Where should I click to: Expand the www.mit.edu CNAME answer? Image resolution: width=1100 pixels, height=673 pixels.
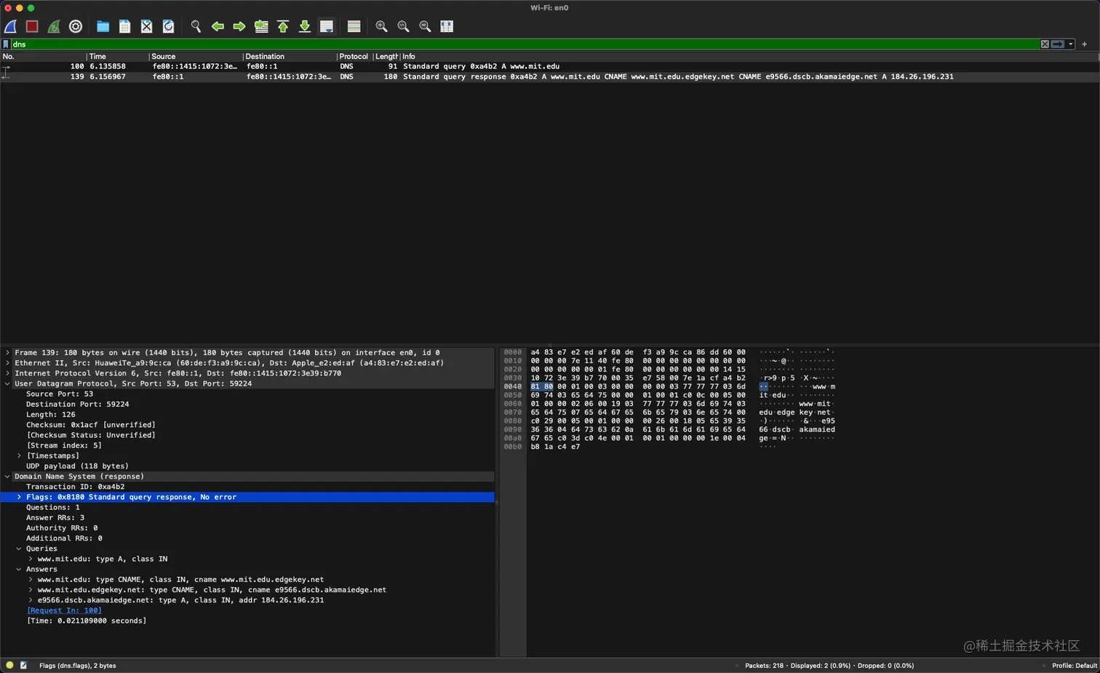(31, 580)
